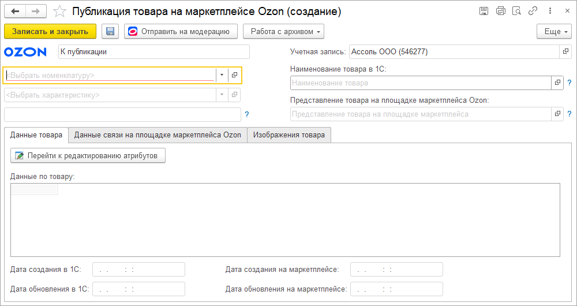Image resolution: width=577 pixels, height=306 pixels.
Task: Switch to Данные связи на площадке маркетплейса Ozon tab
Action: click(158, 135)
